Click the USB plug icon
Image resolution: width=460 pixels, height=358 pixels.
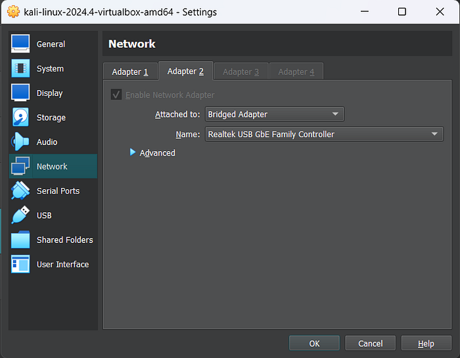(x=20, y=215)
